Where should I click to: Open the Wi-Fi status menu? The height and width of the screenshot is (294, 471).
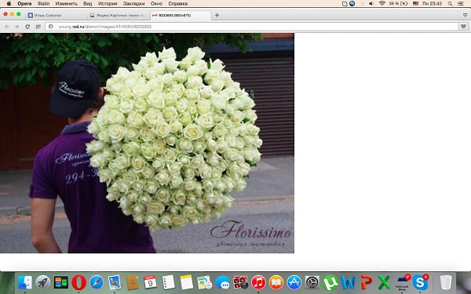382,4
